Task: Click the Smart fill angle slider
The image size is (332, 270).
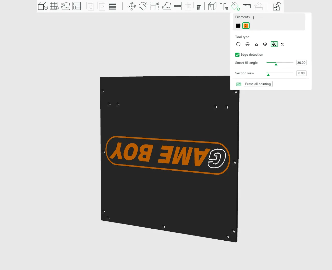Action: tap(280, 63)
